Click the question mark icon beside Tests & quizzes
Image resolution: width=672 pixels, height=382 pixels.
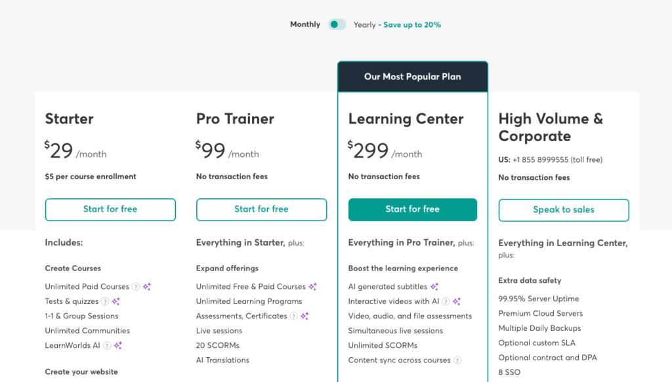coord(106,301)
